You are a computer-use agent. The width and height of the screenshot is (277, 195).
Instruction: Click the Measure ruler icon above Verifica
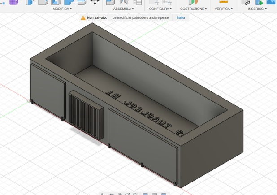tap(223, 2)
